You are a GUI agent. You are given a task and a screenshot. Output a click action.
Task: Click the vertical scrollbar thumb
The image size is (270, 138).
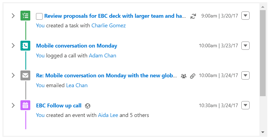263,53
